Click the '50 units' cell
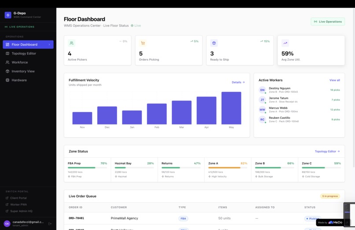Viewport: 355px width, 230px height. (224, 218)
